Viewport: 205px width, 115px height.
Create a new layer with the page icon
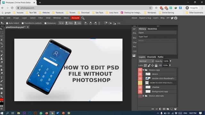pos(172,109)
